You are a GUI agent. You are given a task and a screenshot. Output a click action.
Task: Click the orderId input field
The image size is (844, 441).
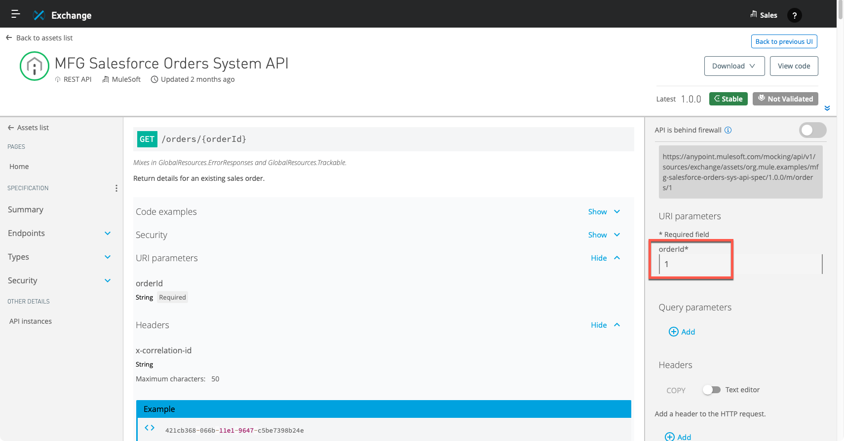740,265
